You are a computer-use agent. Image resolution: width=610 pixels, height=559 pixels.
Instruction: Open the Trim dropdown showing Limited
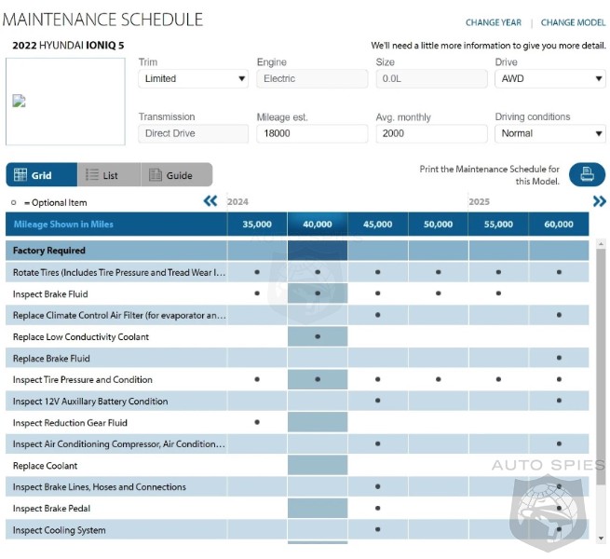coord(194,79)
